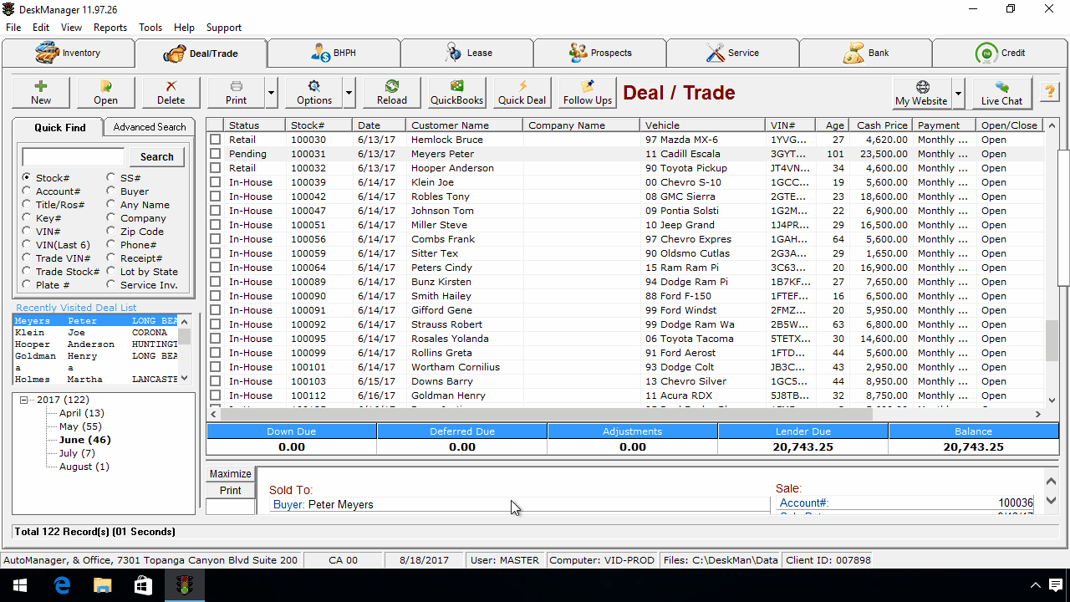The image size is (1070, 602).
Task: Open My Website globe button
Action: [x=921, y=93]
